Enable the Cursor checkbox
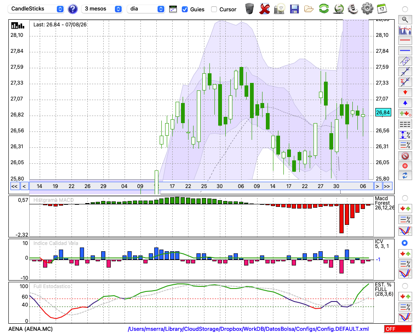Image resolution: width=418 pixels, height=335 pixels. click(214, 9)
